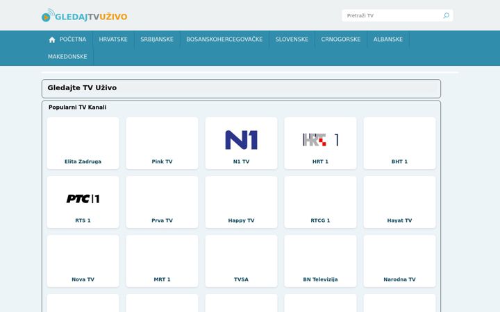
Task: Open the HRT 1 channel logo
Action: pyautogui.click(x=320, y=140)
